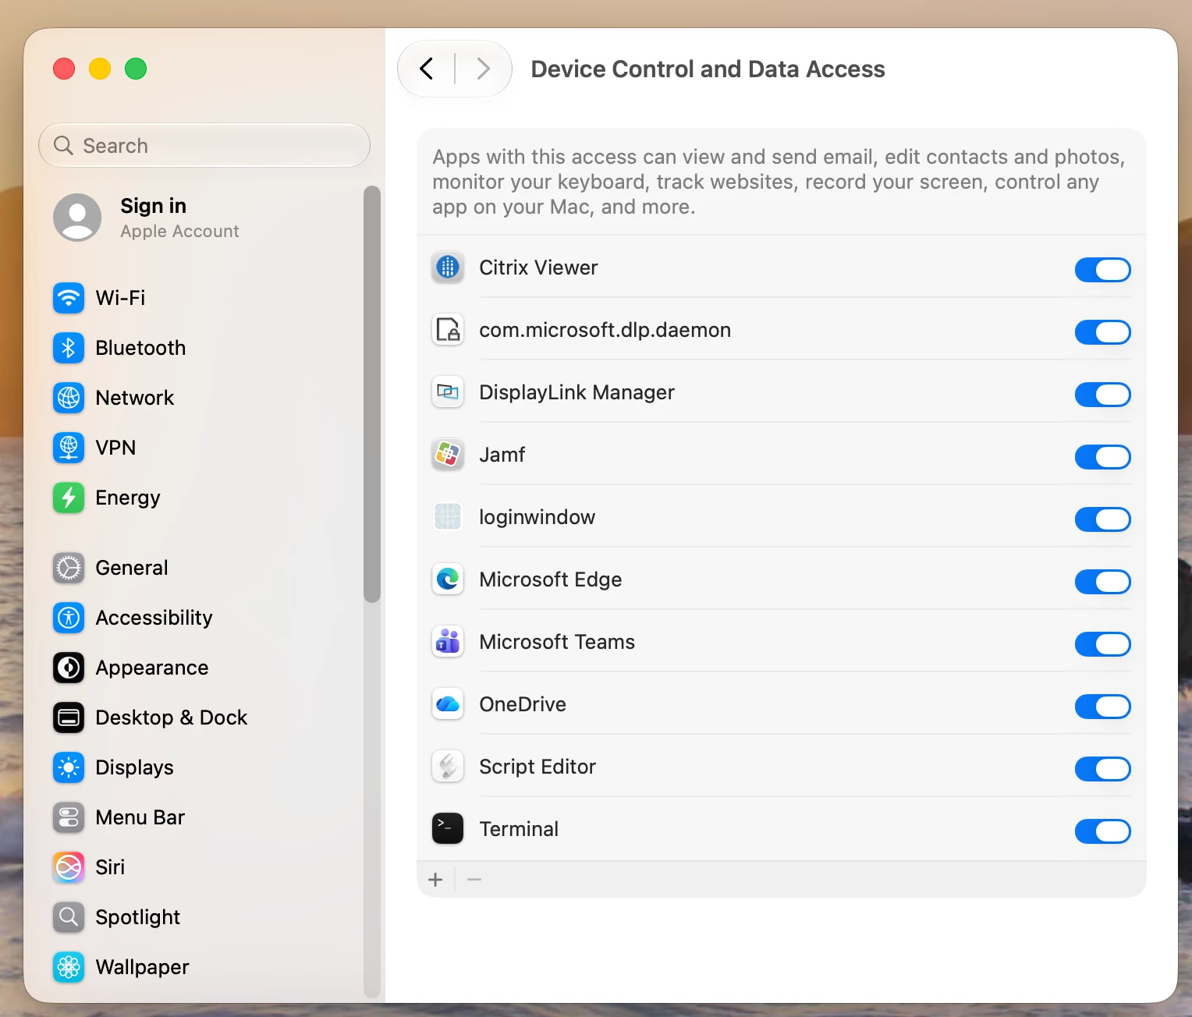Click the minus remove-app button
1192x1017 pixels.
[x=474, y=880]
